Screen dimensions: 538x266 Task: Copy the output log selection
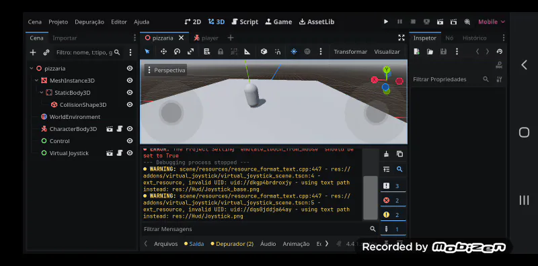pos(399,154)
